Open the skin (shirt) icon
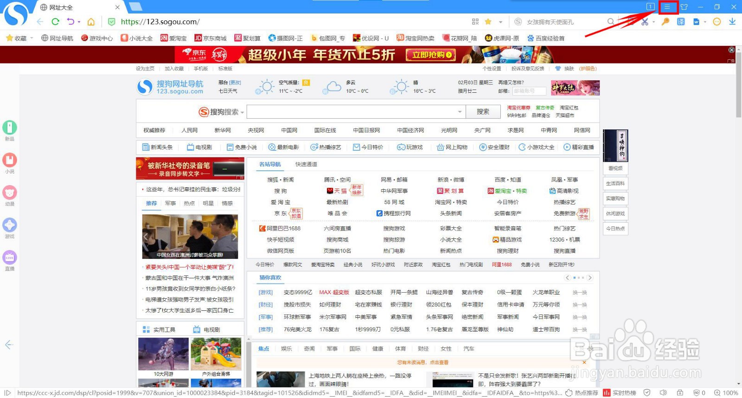 point(684,7)
